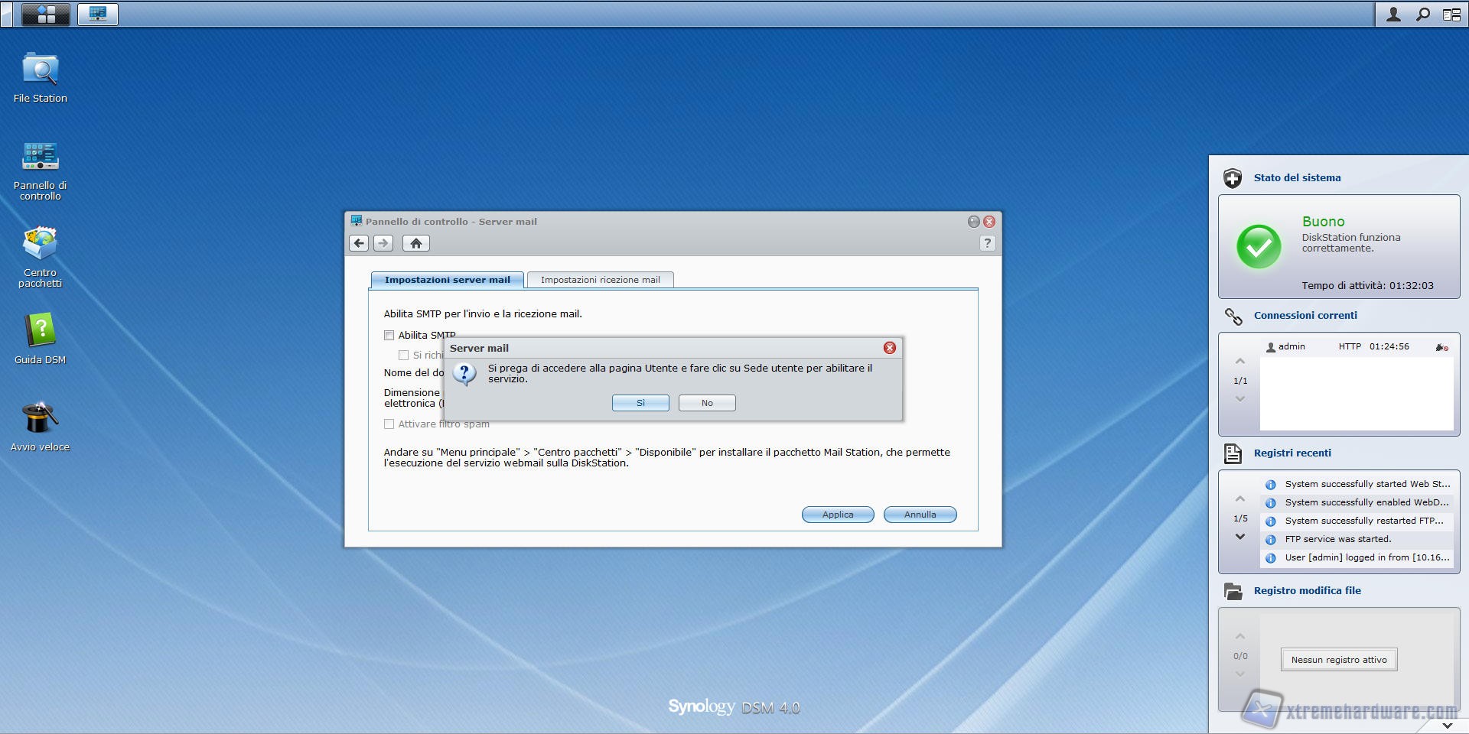Enable the Abilita SMTP checkbox

(x=389, y=335)
